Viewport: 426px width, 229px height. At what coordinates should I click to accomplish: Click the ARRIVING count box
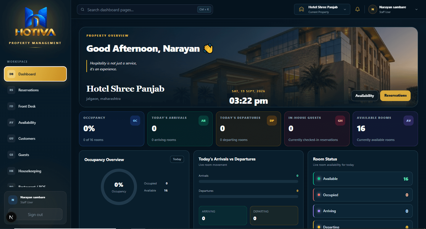pyautogui.click(x=223, y=215)
